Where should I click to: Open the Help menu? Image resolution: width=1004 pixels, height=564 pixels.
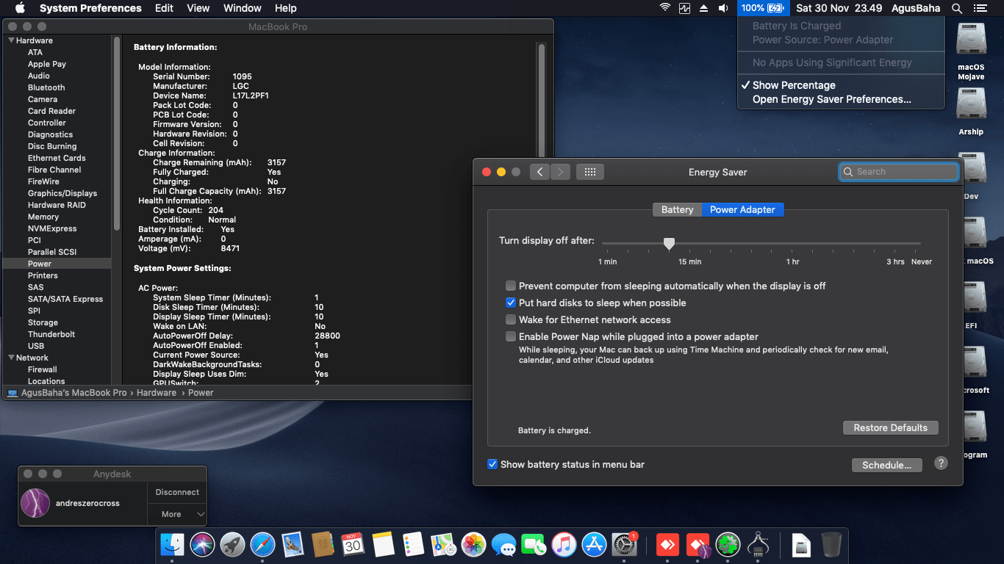tap(286, 8)
